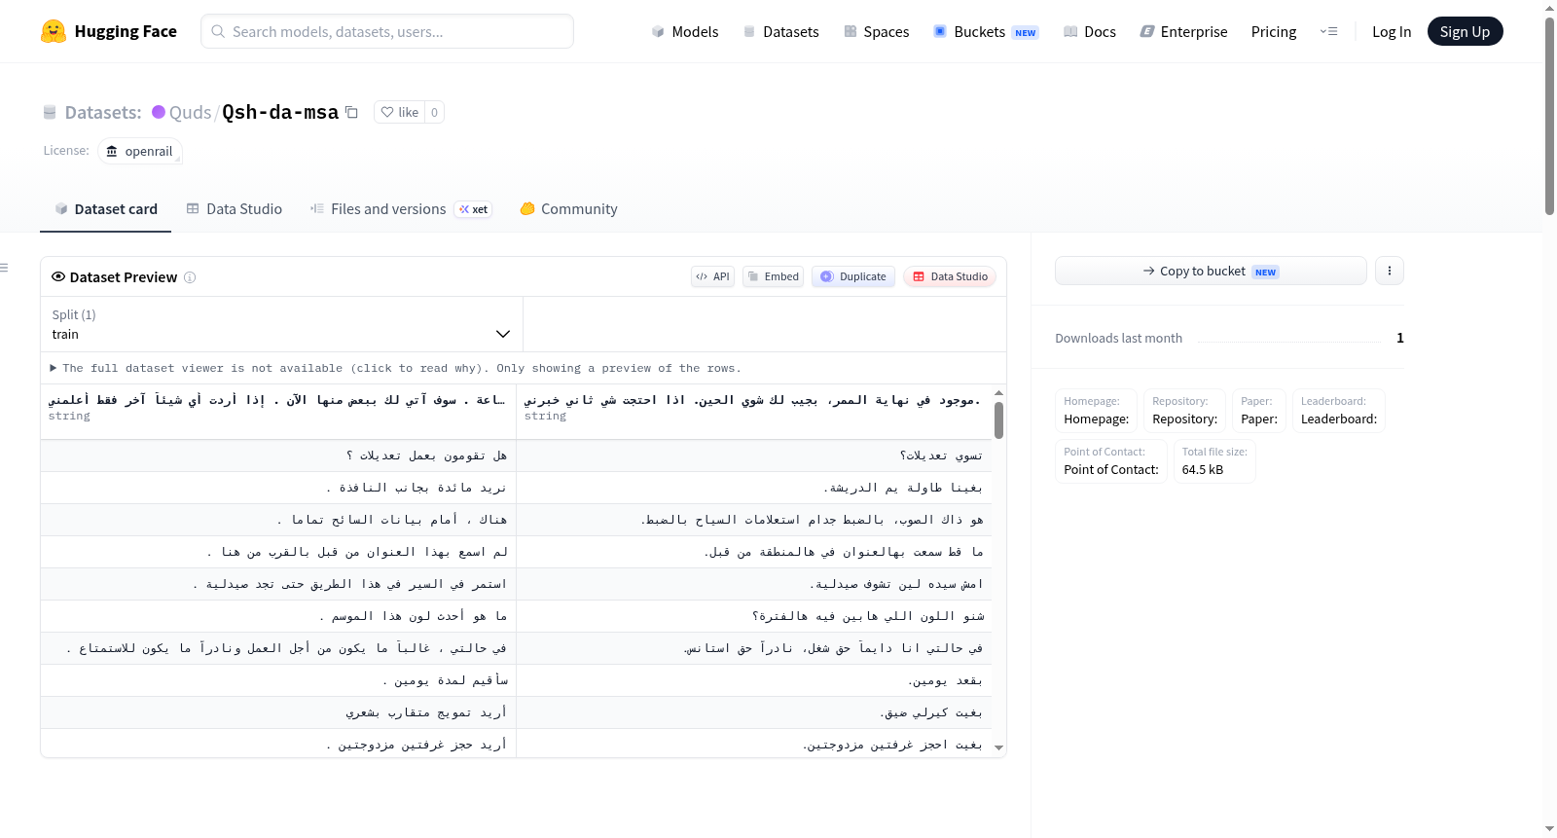Image resolution: width=1557 pixels, height=838 pixels.
Task: Click the Dataset Preview info icon
Action: 190,277
